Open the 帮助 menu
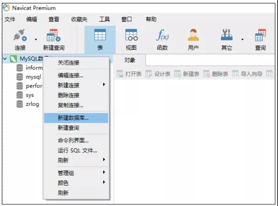 [151, 19]
